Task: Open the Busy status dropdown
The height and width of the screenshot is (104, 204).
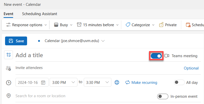Action: [x=63, y=25]
